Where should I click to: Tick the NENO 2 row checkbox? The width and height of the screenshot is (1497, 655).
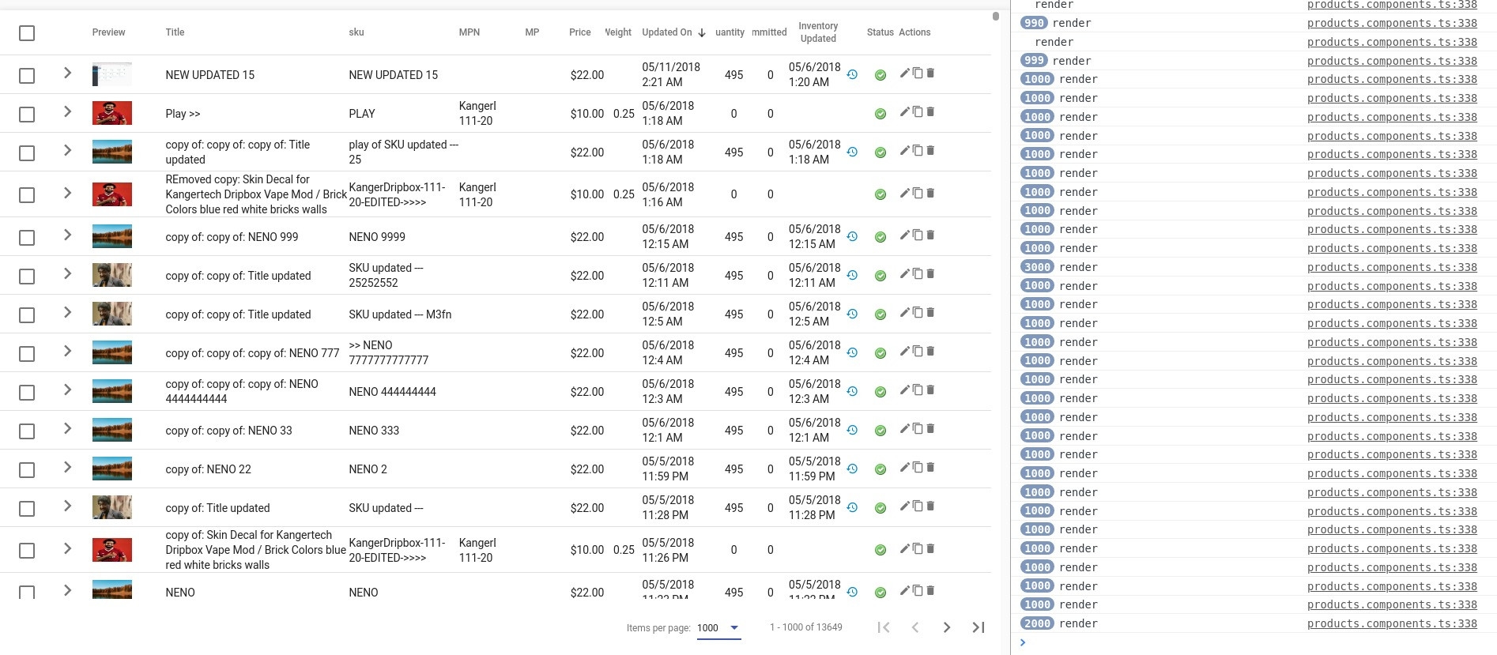[x=27, y=469]
